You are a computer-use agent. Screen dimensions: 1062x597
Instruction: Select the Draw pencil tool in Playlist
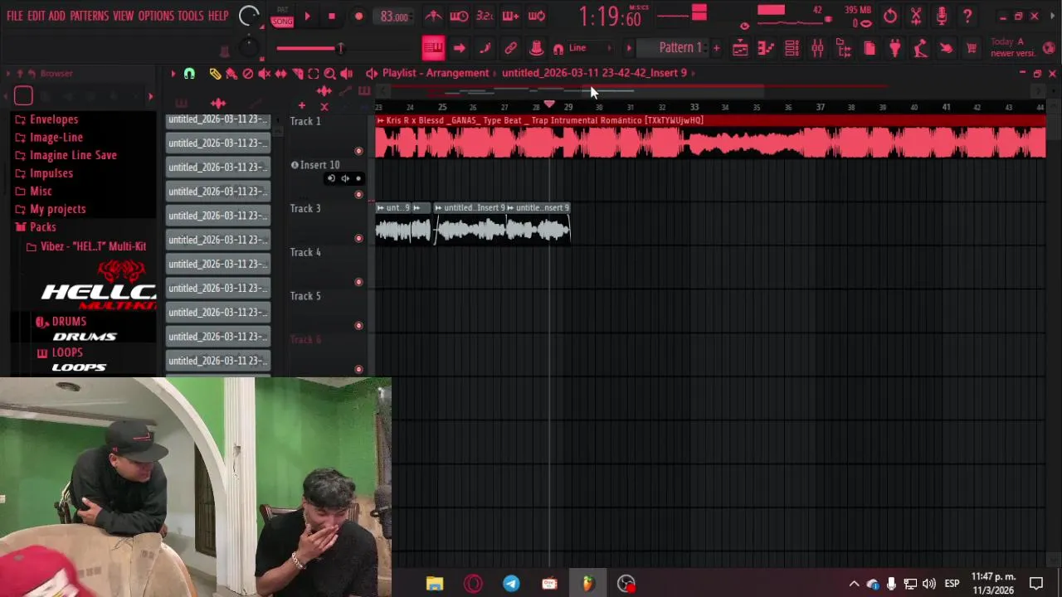pyautogui.click(x=215, y=74)
